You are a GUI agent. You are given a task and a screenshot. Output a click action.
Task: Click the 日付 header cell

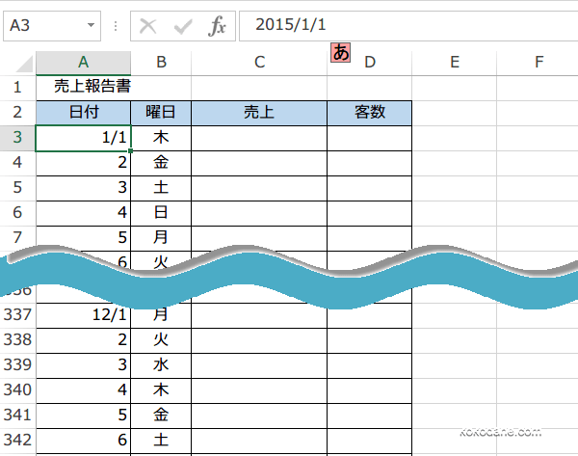(x=83, y=113)
